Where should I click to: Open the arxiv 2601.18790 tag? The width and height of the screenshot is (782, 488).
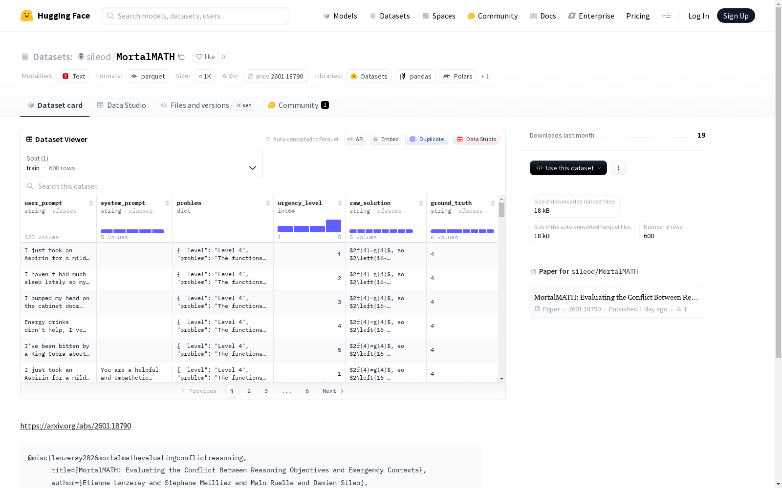pos(276,76)
